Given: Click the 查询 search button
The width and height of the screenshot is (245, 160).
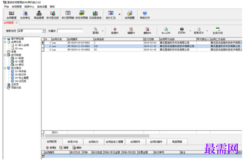Looking at the screenshot, I should coord(95,31).
